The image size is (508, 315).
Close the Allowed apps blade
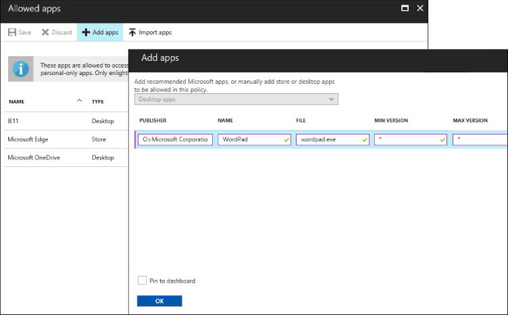pos(420,9)
